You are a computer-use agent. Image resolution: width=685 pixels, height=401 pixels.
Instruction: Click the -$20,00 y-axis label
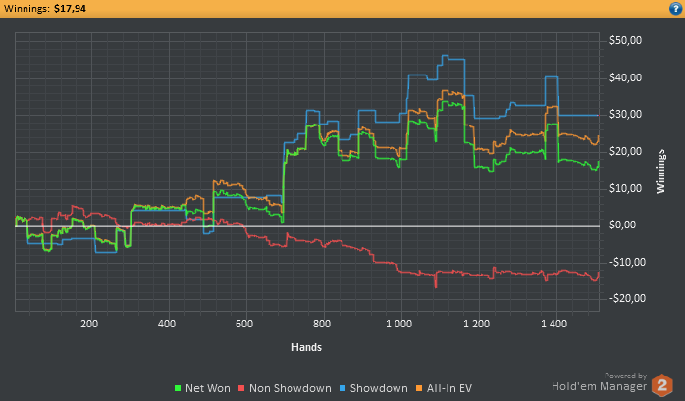click(x=627, y=298)
